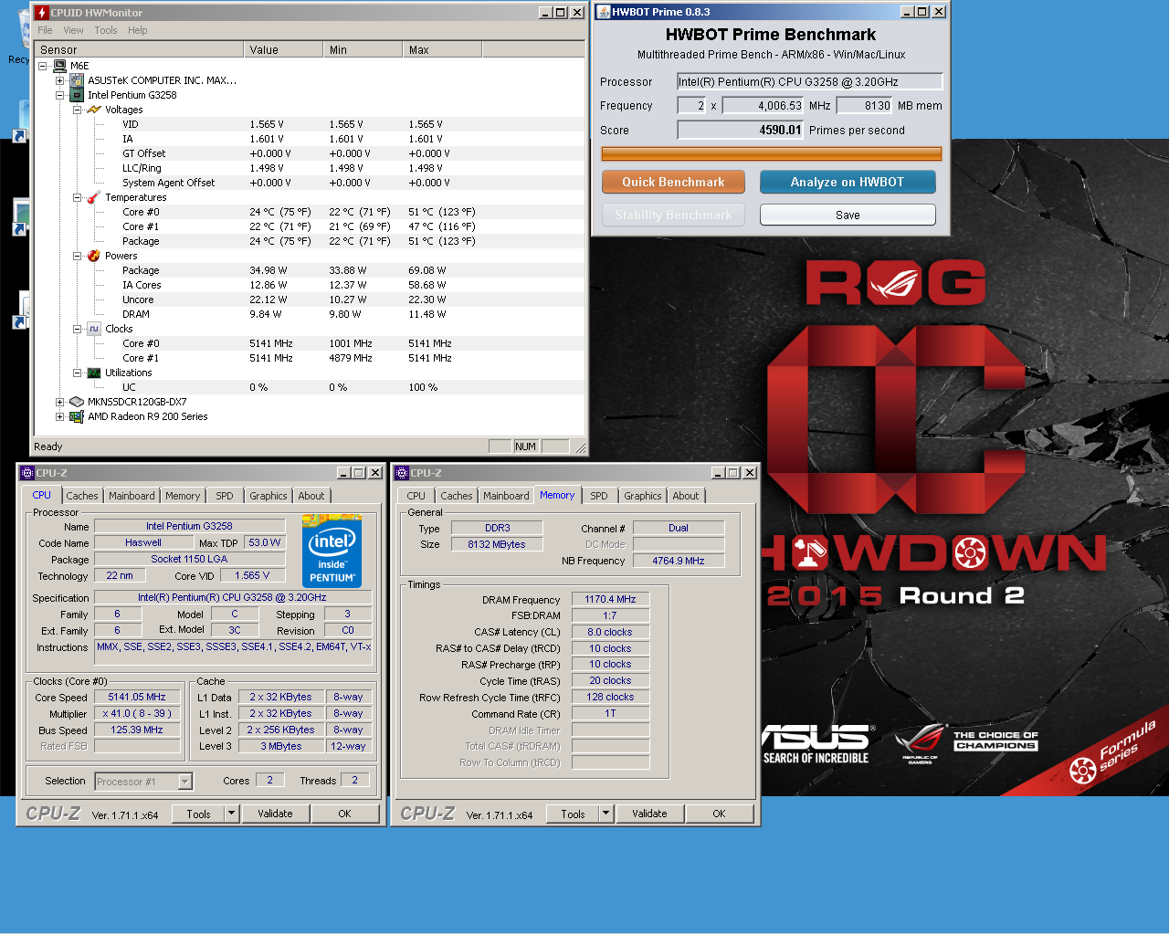Open the Processor #1 selection dropdown
This screenshot has width=1169, height=935.
pyautogui.click(x=185, y=782)
